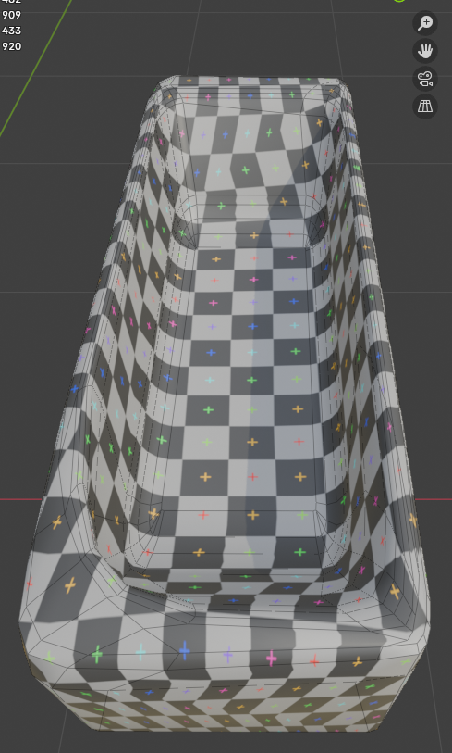452x753 pixels.
Task: Click the large blue cross on front rim
Action: (x=185, y=651)
